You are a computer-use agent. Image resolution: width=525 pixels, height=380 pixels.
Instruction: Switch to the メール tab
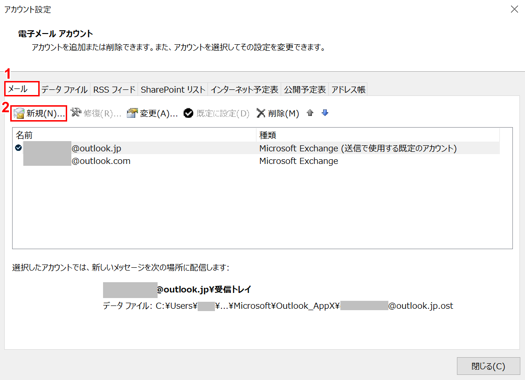pos(21,89)
